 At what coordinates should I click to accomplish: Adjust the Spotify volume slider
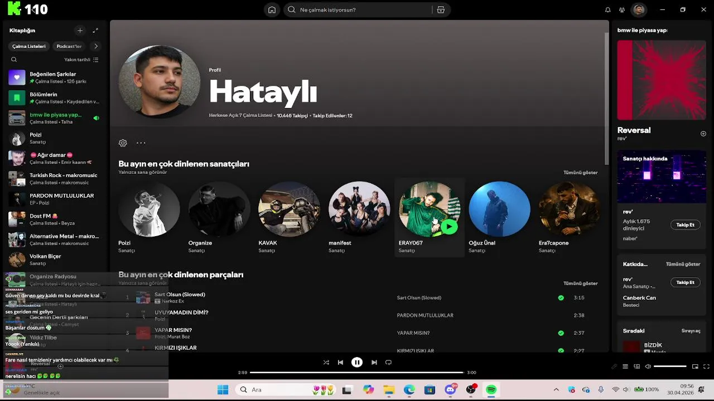[670, 366]
